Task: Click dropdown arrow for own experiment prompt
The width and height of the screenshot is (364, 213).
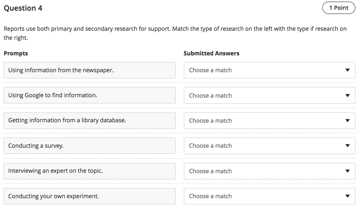Action: point(347,196)
